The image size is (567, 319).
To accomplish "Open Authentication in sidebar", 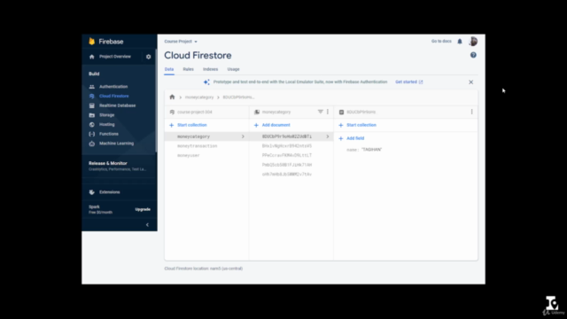I will tap(113, 87).
